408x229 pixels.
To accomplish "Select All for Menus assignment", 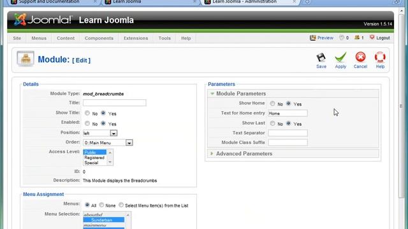I will click(87, 205).
